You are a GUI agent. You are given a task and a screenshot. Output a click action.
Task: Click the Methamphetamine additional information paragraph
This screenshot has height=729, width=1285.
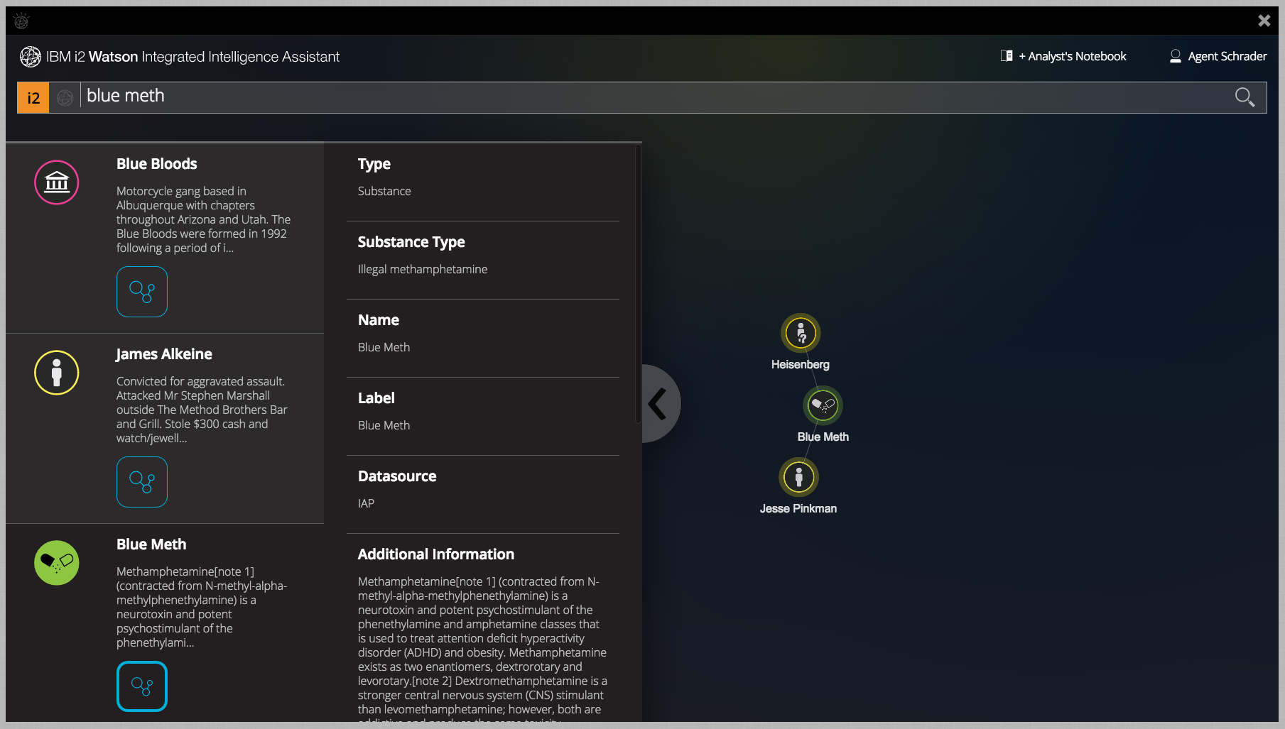(482, 649)
